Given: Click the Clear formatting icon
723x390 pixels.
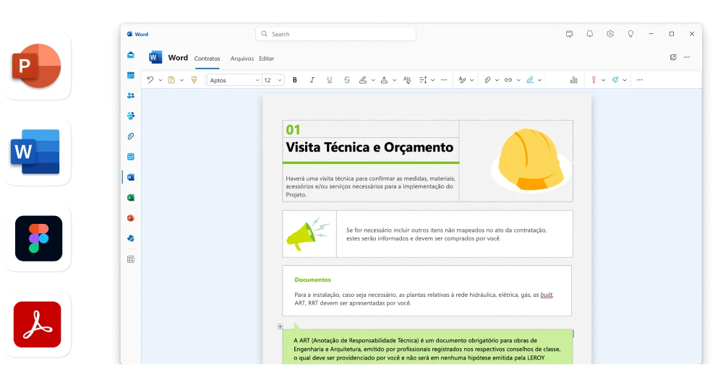Looking at the screenshot, I should point(406,79).
